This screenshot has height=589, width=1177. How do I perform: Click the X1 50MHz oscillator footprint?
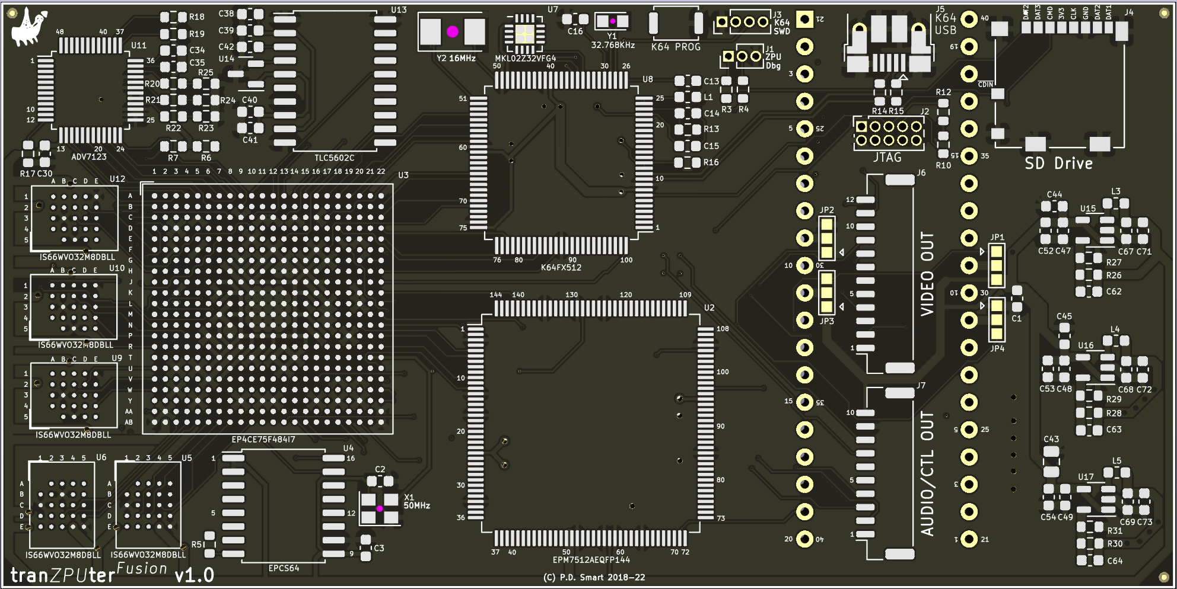(380, 508)
